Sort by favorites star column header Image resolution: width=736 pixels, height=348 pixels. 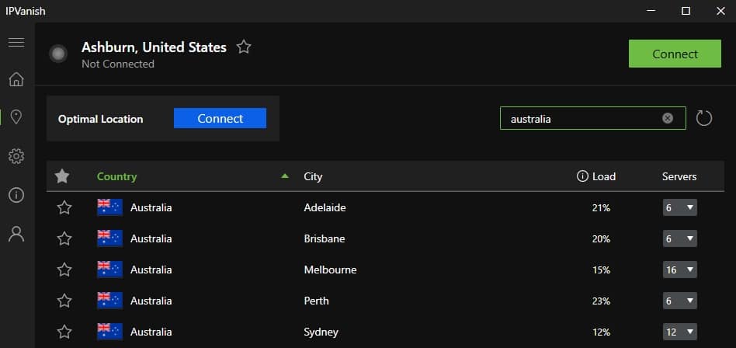tap(62, 176)
